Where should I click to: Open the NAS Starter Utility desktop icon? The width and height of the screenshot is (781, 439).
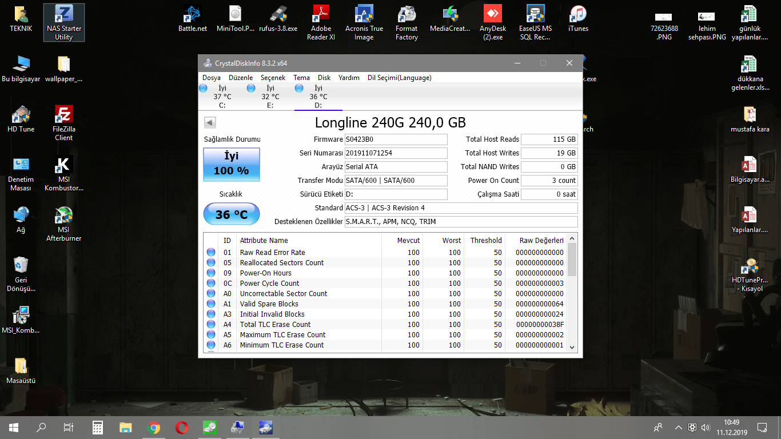click(63, 22)
